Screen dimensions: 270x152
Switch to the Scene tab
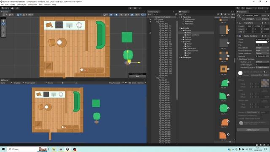click(5, 12)
